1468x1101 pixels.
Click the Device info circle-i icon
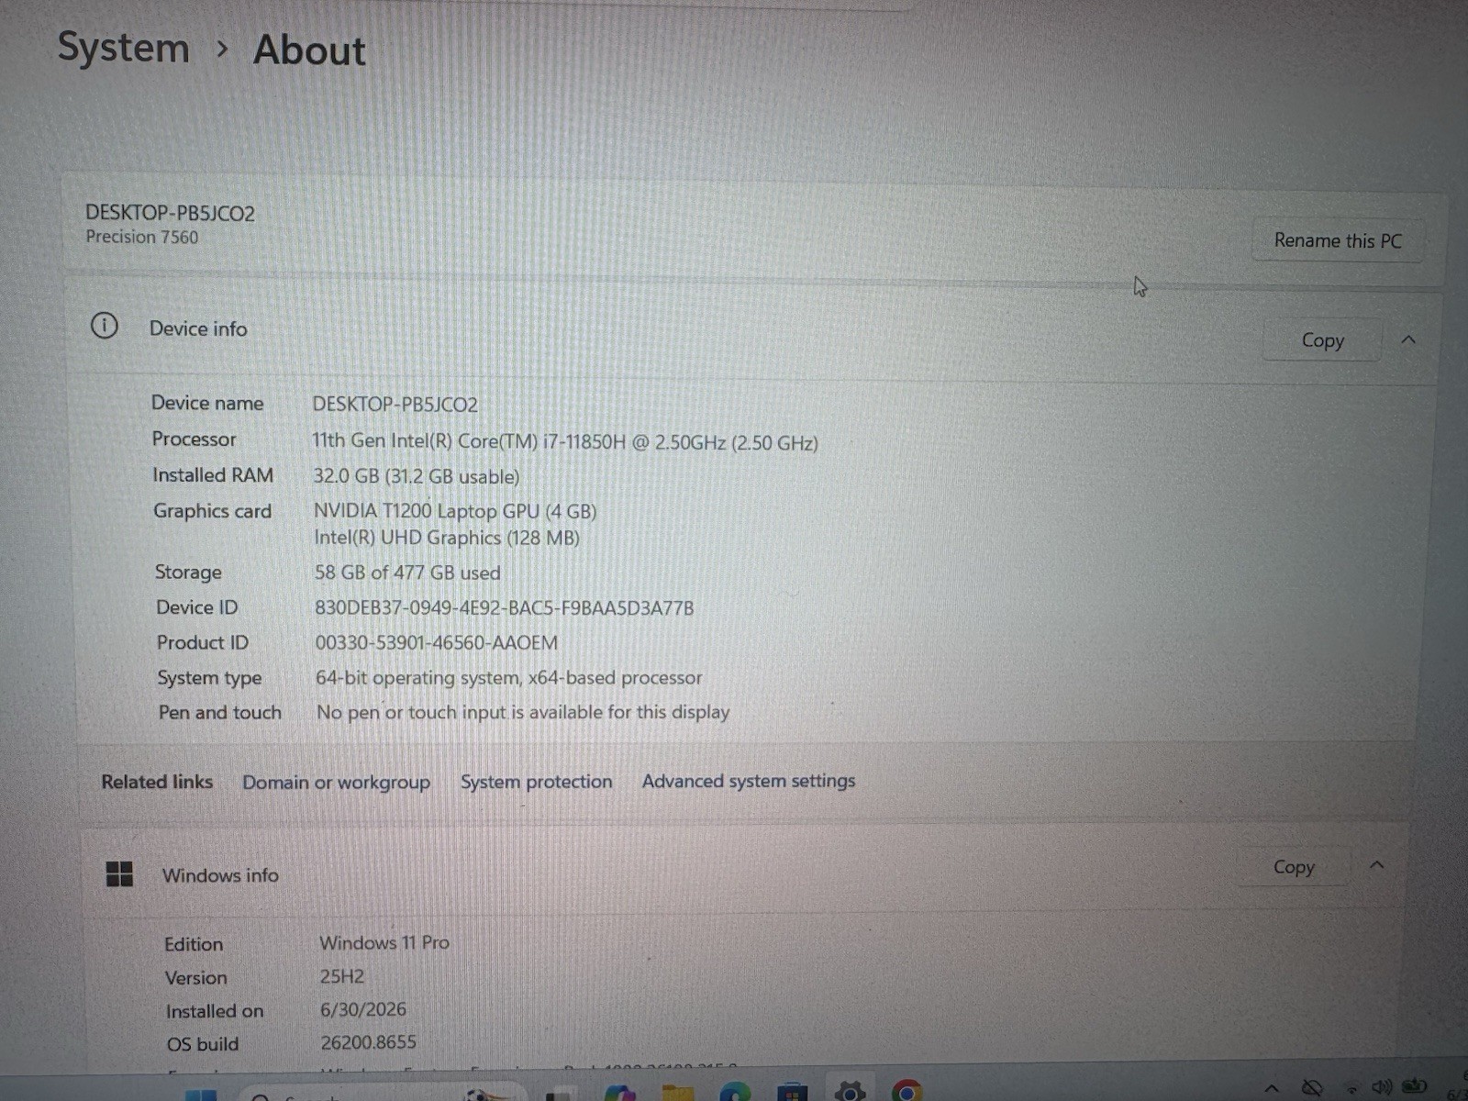point(105,326)
